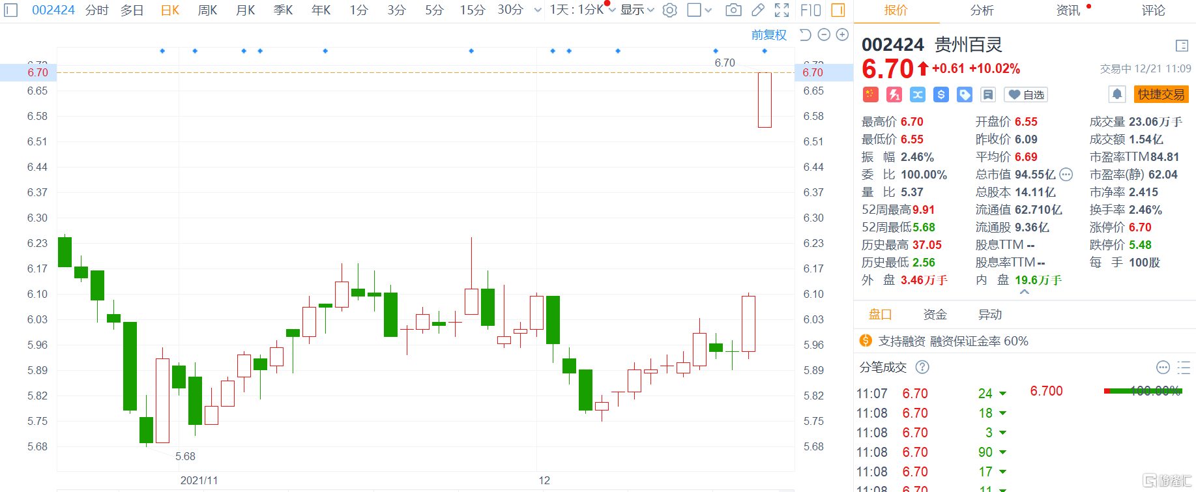Open the 显示 display dropdown
The image size is (1196, 492).
(637, 10)
